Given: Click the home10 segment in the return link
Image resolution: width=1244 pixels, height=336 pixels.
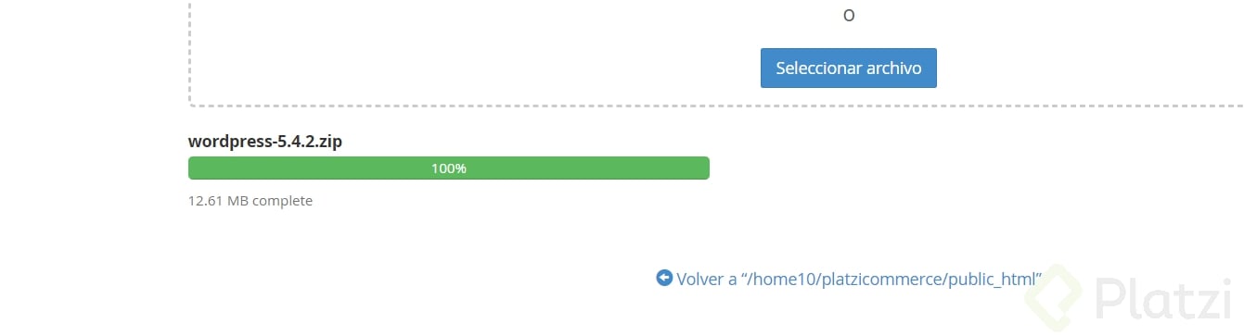Looking at the screenshot, I should pyautogui.click(x=785, y=279).
